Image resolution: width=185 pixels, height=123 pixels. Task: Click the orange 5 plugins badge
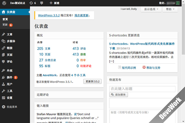16,78
